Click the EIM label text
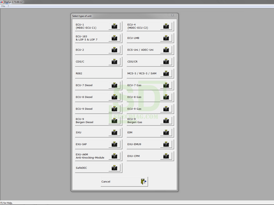This screenshot has width=274, height=205. (130, 133)
